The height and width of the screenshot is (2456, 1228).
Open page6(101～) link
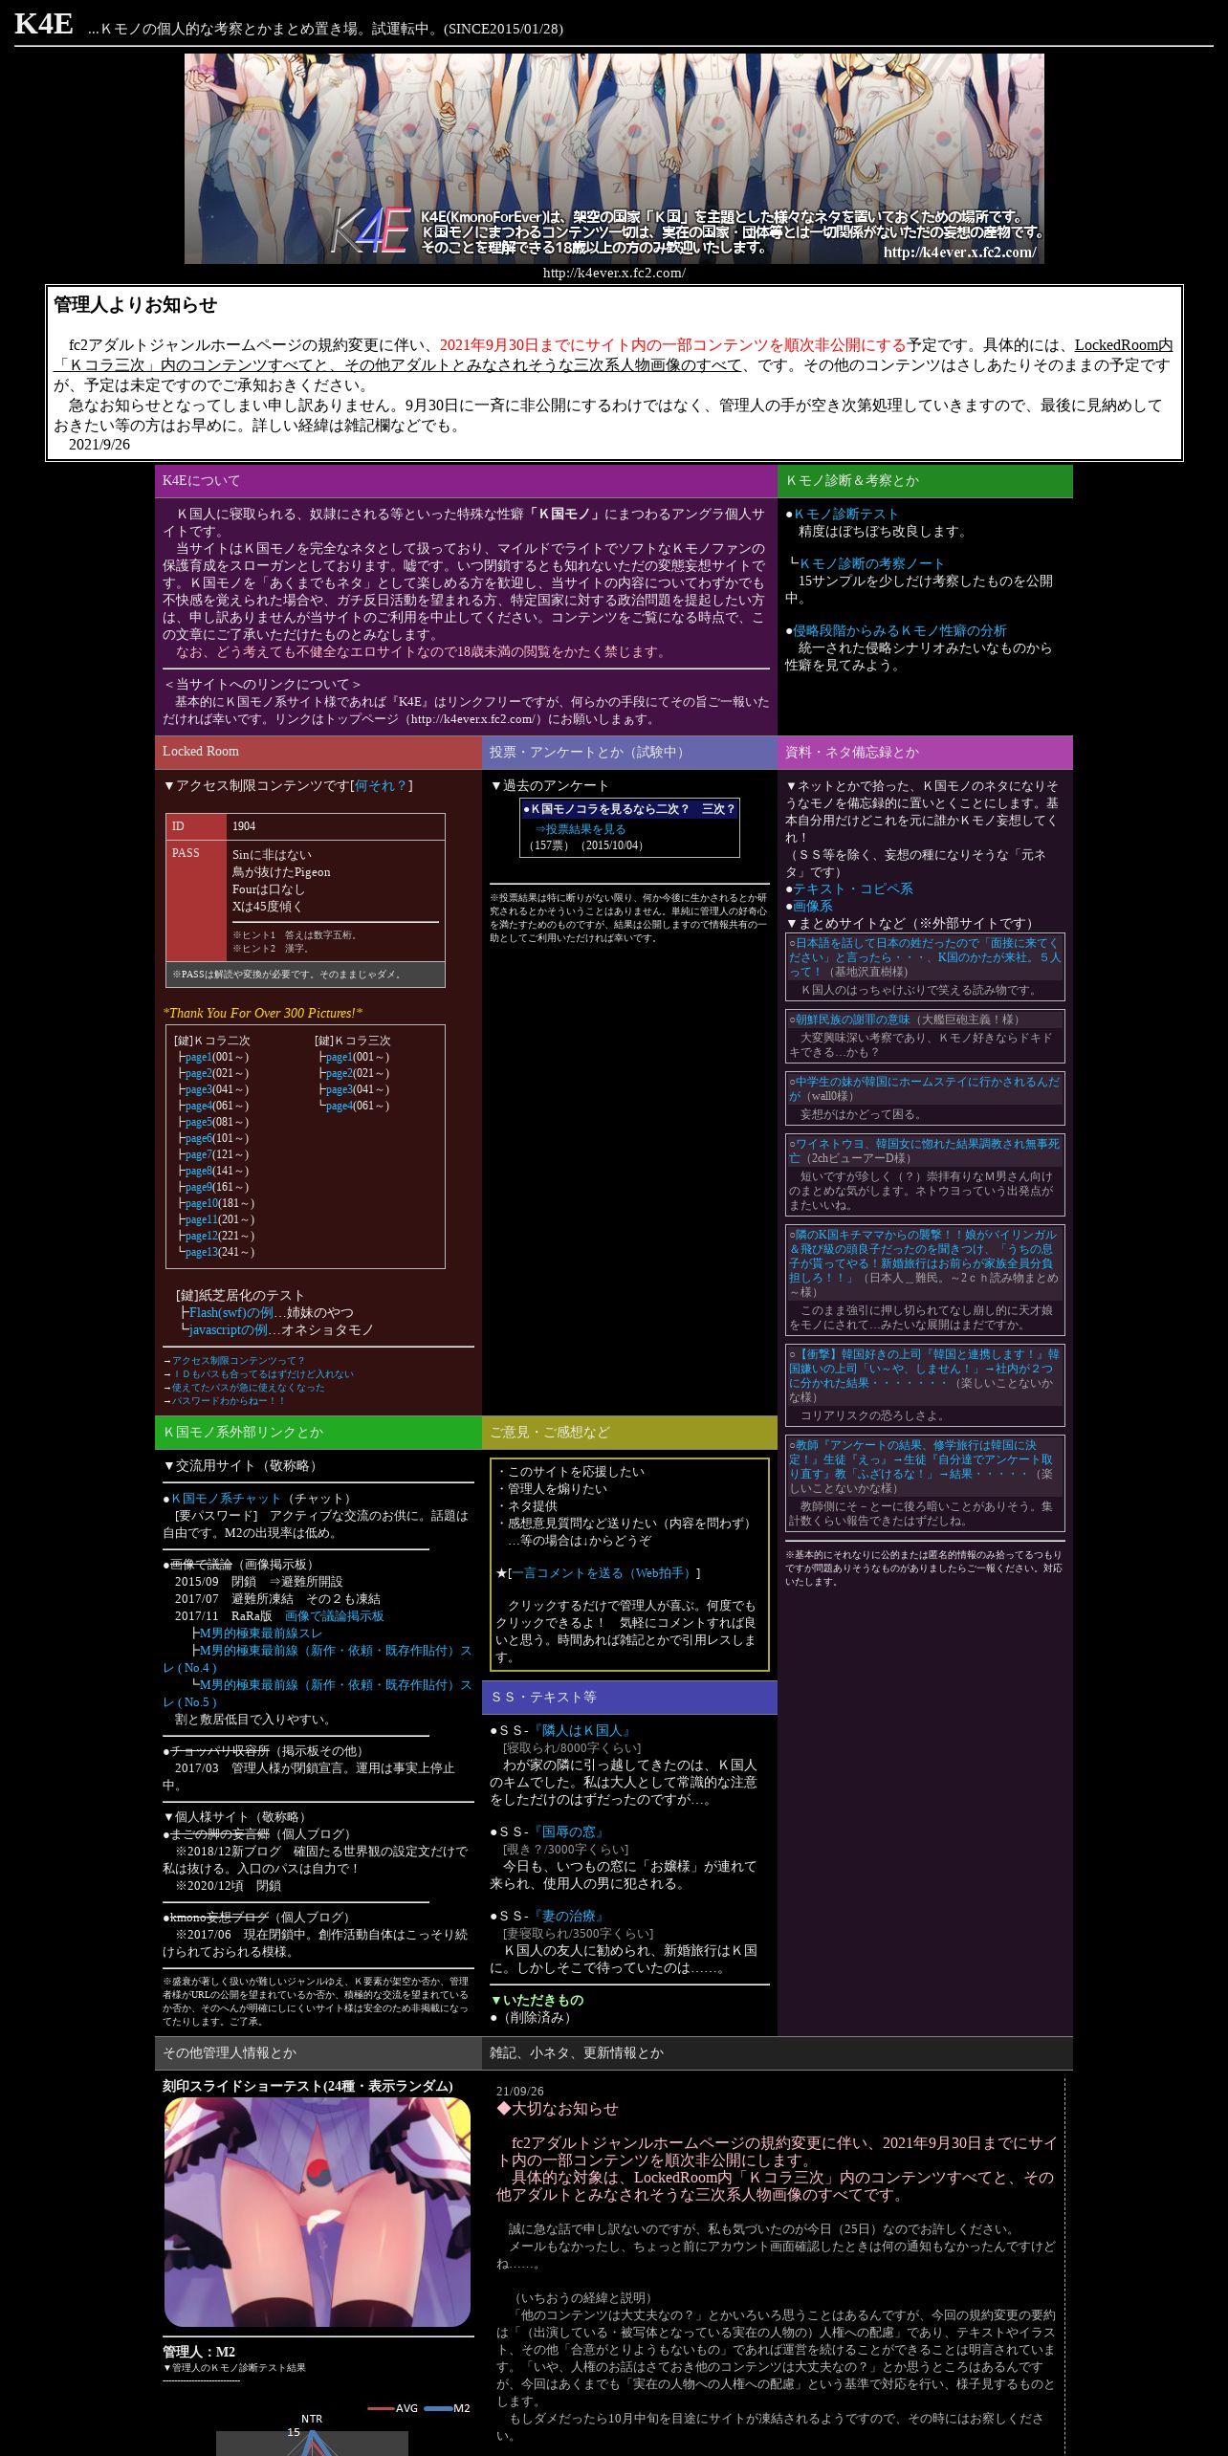[199, 1138]
